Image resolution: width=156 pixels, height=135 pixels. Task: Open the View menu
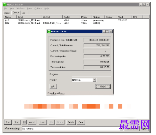pos(12,9)
